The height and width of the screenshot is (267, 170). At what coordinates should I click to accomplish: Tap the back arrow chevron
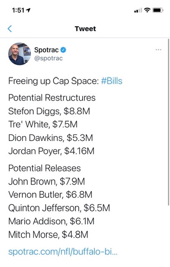click(x=10, y=29)
